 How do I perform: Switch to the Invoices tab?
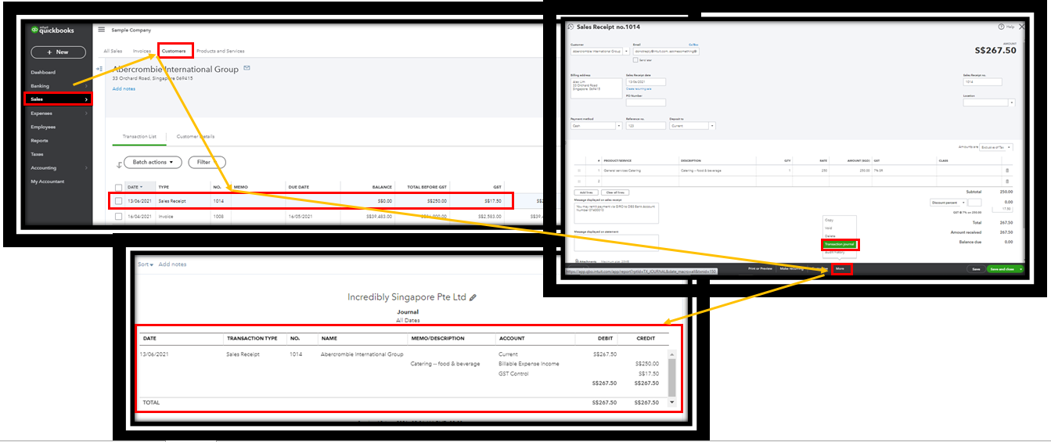point(142,51)
